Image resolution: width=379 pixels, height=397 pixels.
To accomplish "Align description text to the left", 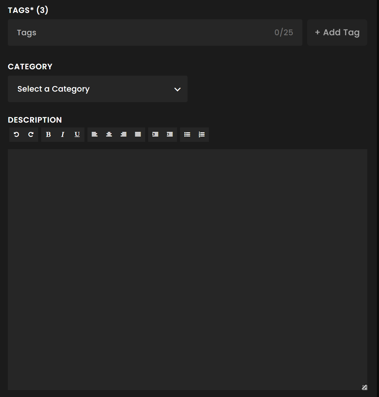I will coord(95,134).
